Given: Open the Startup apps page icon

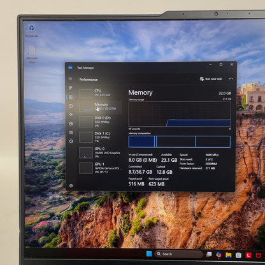Looking at the screenshot, I should 71,115.
